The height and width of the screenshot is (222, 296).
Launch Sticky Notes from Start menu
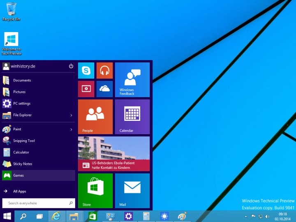point(39,164)
